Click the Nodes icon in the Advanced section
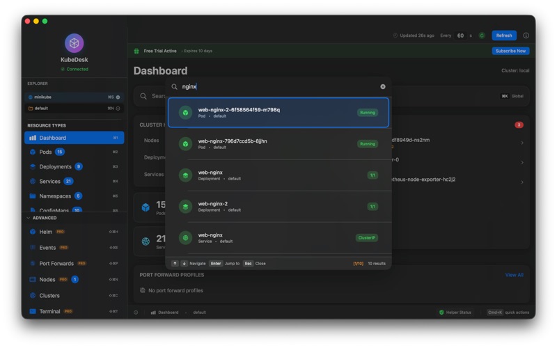This screenshot has height=348, width=557. click(x=33, y=280)
